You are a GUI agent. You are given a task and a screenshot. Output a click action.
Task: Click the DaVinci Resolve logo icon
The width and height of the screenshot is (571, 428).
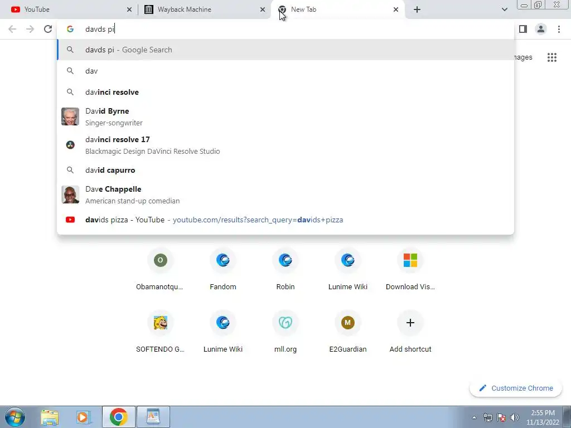pos(70,145)
